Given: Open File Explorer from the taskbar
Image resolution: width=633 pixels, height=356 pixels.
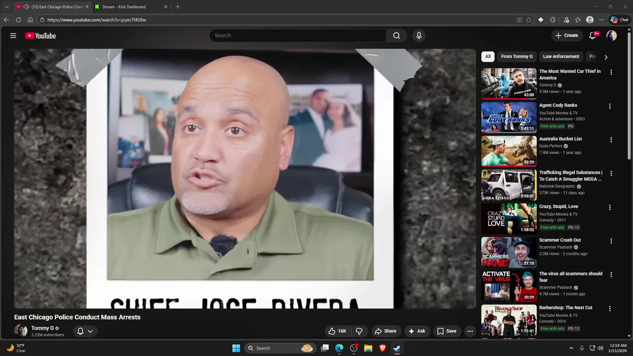Looking at the screenshot, I should (368, 348).
